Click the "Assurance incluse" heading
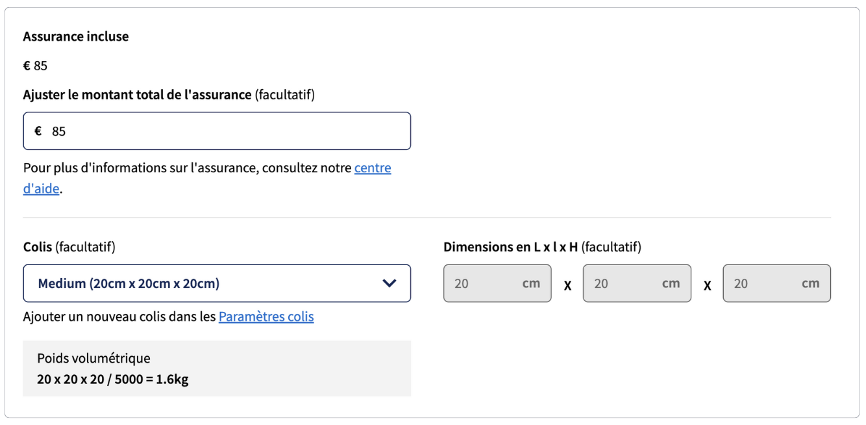 coord(76,36)
